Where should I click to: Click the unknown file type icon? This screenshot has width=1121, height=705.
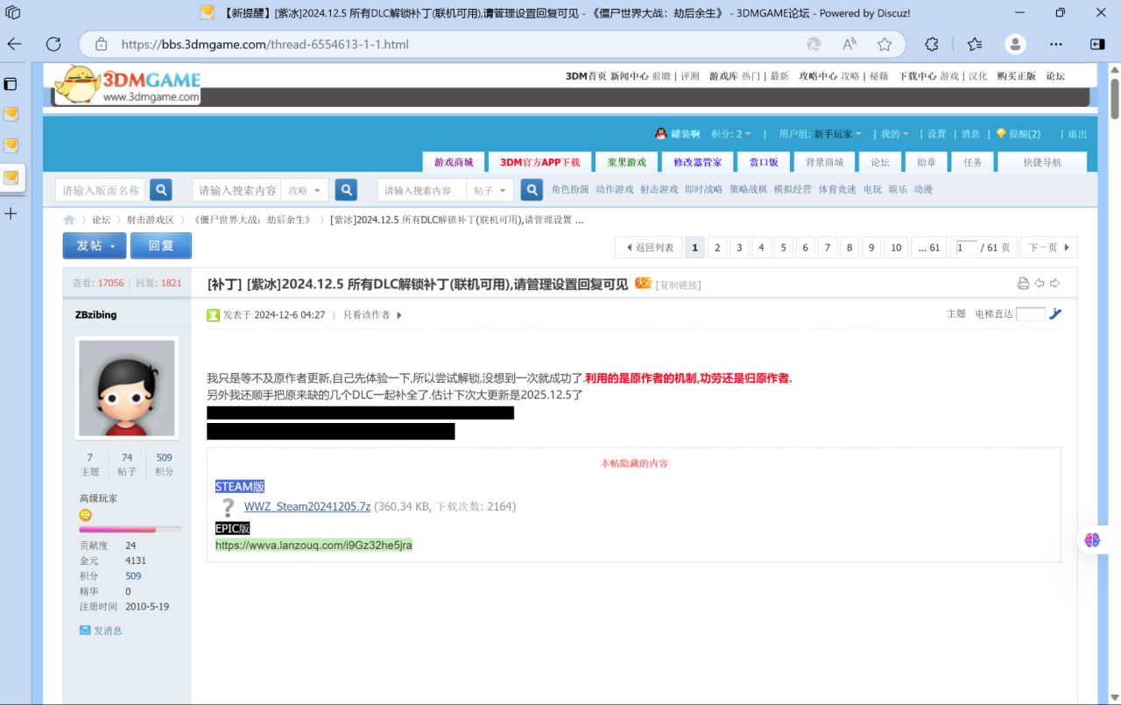pos(228,507)
